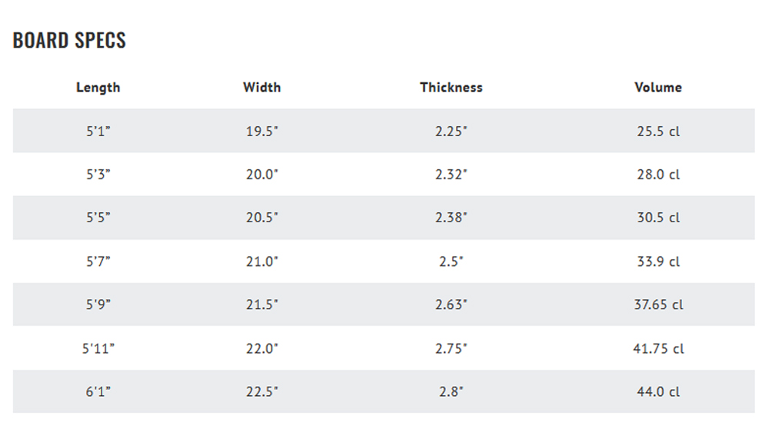
Task: Select the 44.0 cl volume cell
Action: pos(658,392)
